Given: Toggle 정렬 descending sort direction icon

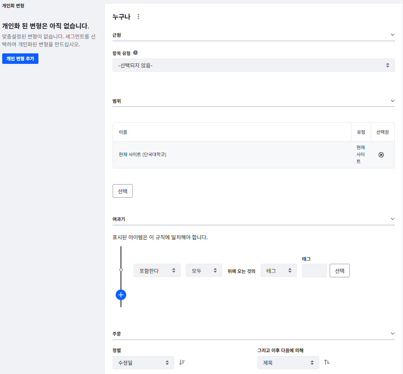Looking at the screenshot, I should [182, 362].
